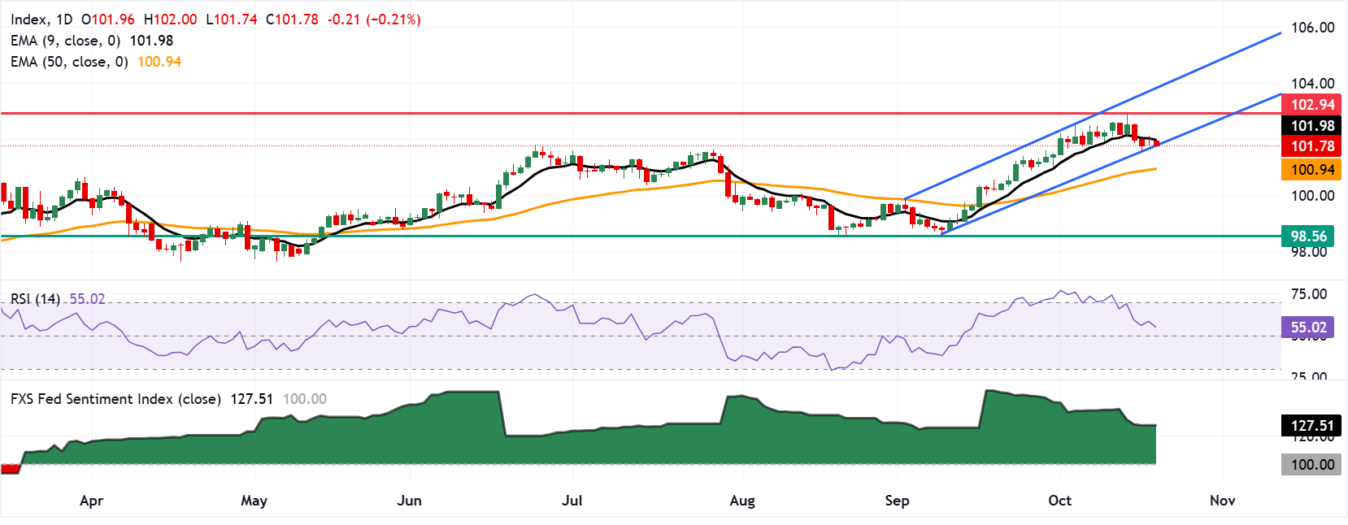Click the Index, 1D chart title

41,20
